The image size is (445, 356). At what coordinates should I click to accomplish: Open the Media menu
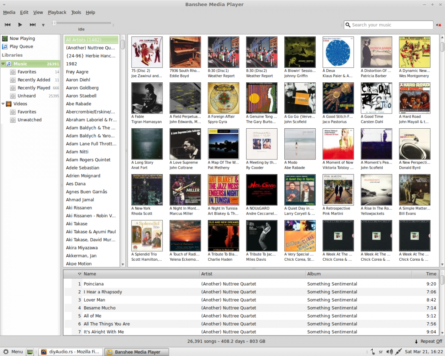point(9,12)
